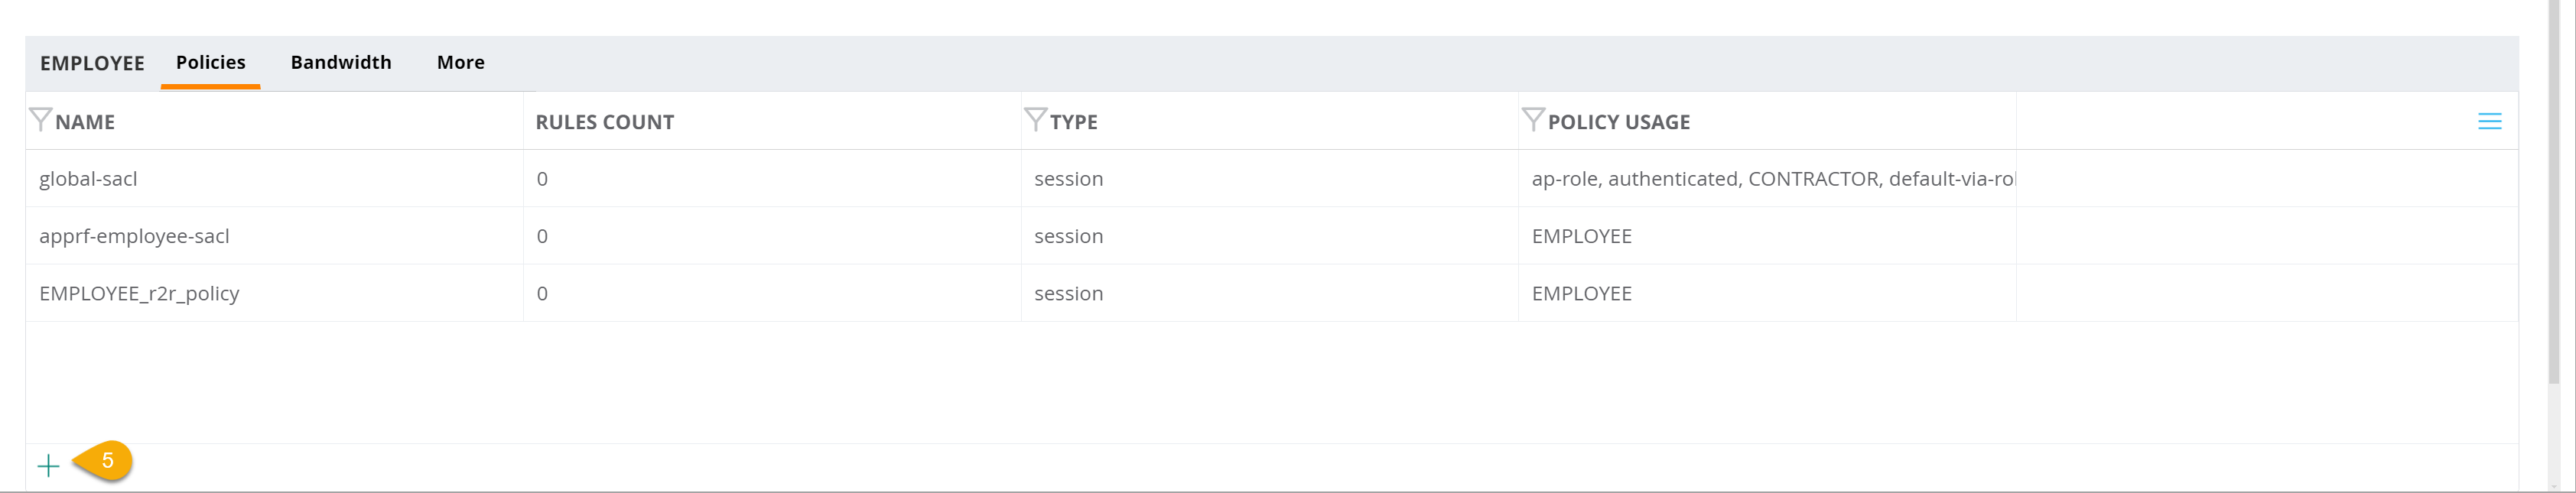Image resolution: width=2576 pixels, height=493 pixels.
Task: Select the EMPLOYEE_r2r_policy row
Action: [x=1271, y=293]
